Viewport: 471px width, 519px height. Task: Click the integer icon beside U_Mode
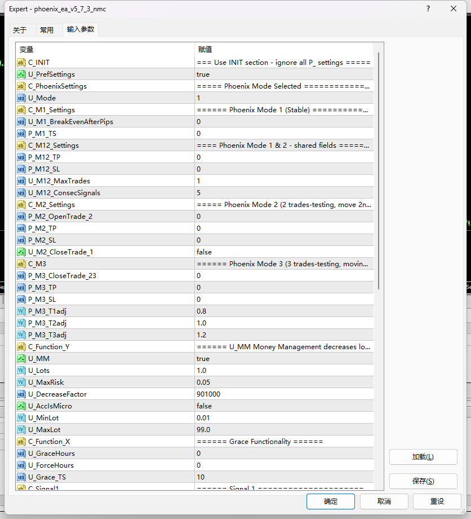coord(21,98)
